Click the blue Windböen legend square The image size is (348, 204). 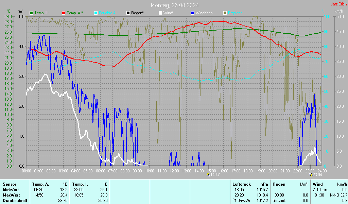click(192, 13)
